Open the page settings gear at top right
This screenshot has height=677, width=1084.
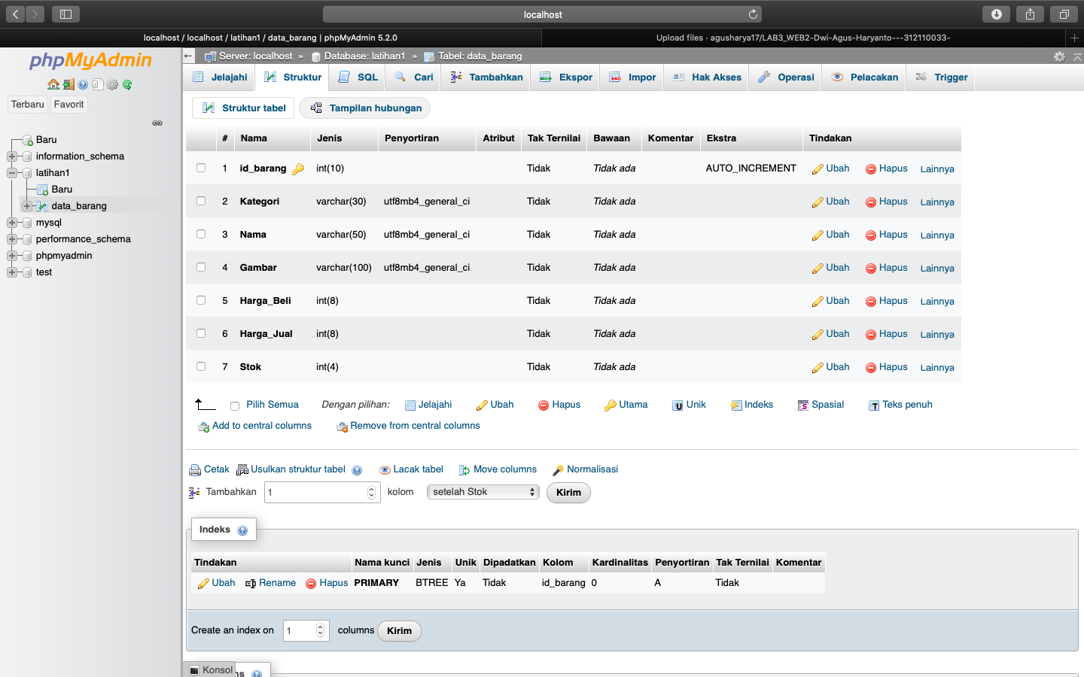(x=1060, y=56)
